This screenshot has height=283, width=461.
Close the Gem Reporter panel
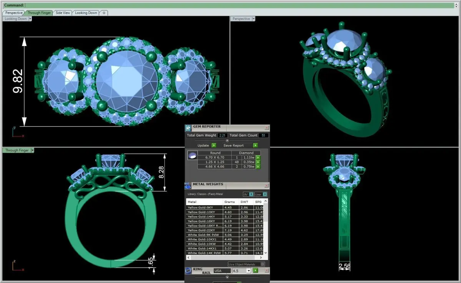pos(267,128)
